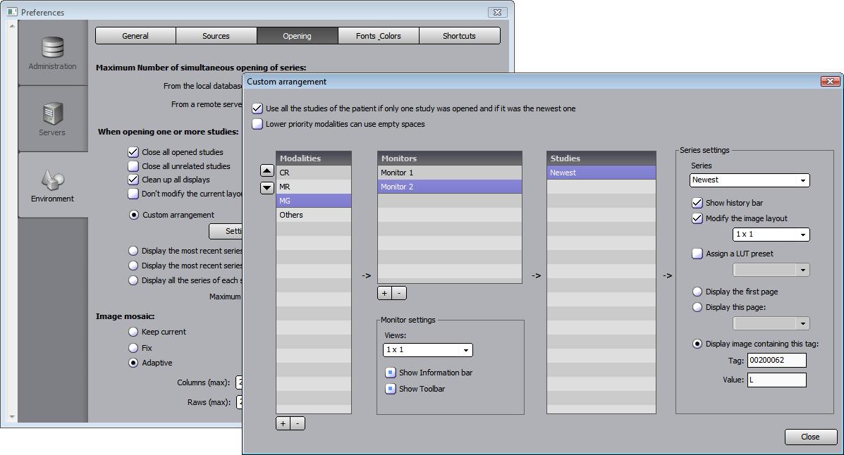The image size is (844, 455).
Task: Add a monitor with plus button
Action: [x=384, y=293]
